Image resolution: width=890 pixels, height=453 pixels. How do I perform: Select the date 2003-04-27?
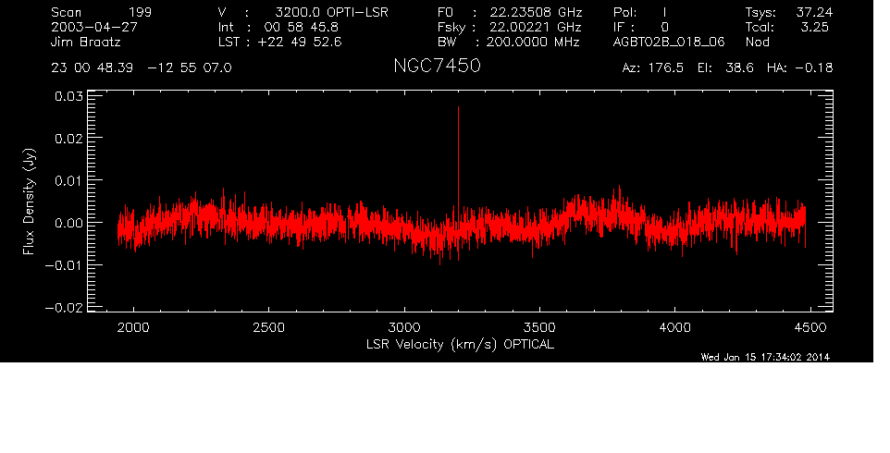tap(94, 27)
